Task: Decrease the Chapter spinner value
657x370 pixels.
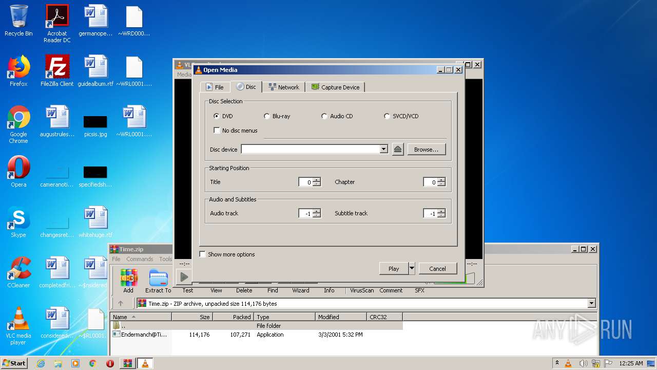Action: tap(441, 184)
